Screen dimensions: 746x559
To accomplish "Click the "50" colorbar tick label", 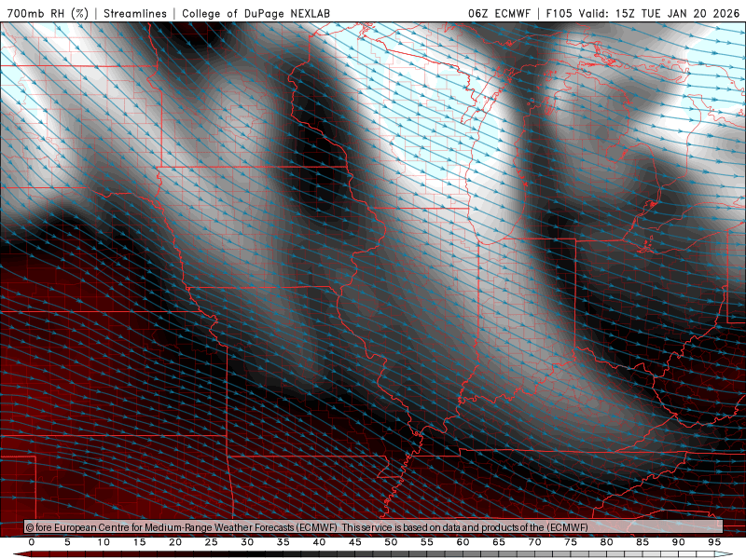I will [391, 542].
